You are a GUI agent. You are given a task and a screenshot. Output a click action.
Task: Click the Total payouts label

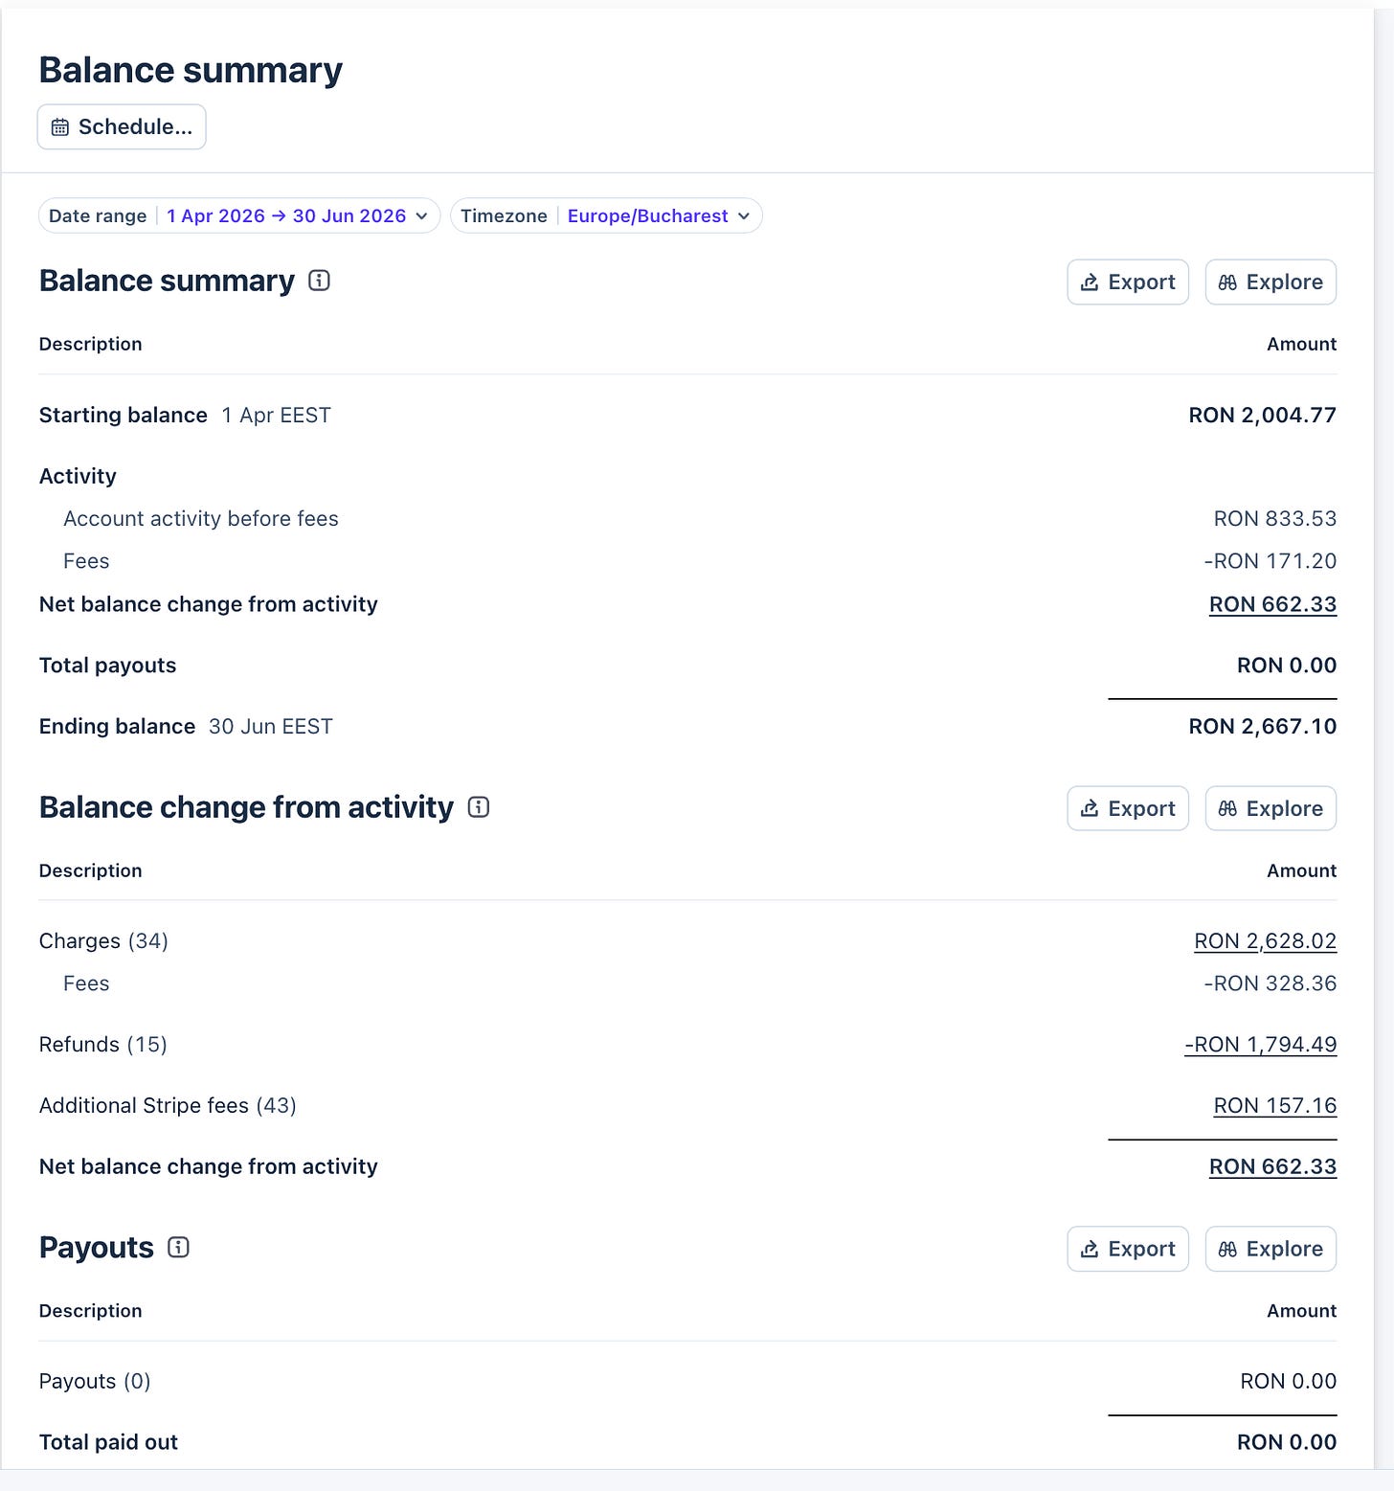coord(107,666)
